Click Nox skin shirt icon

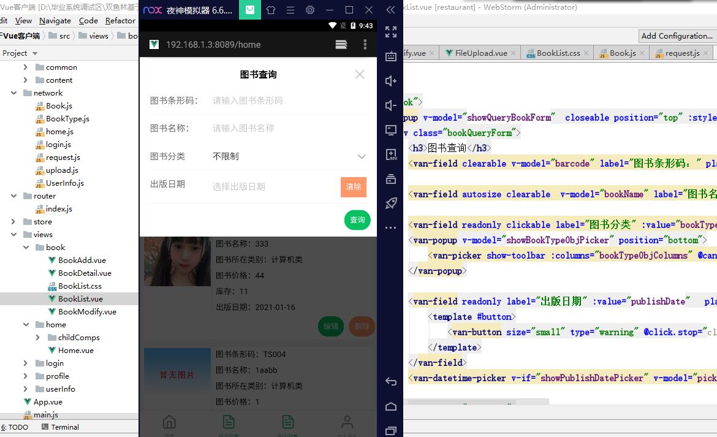(271, 10)
